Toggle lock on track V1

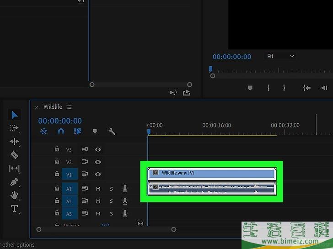point(57,174)
